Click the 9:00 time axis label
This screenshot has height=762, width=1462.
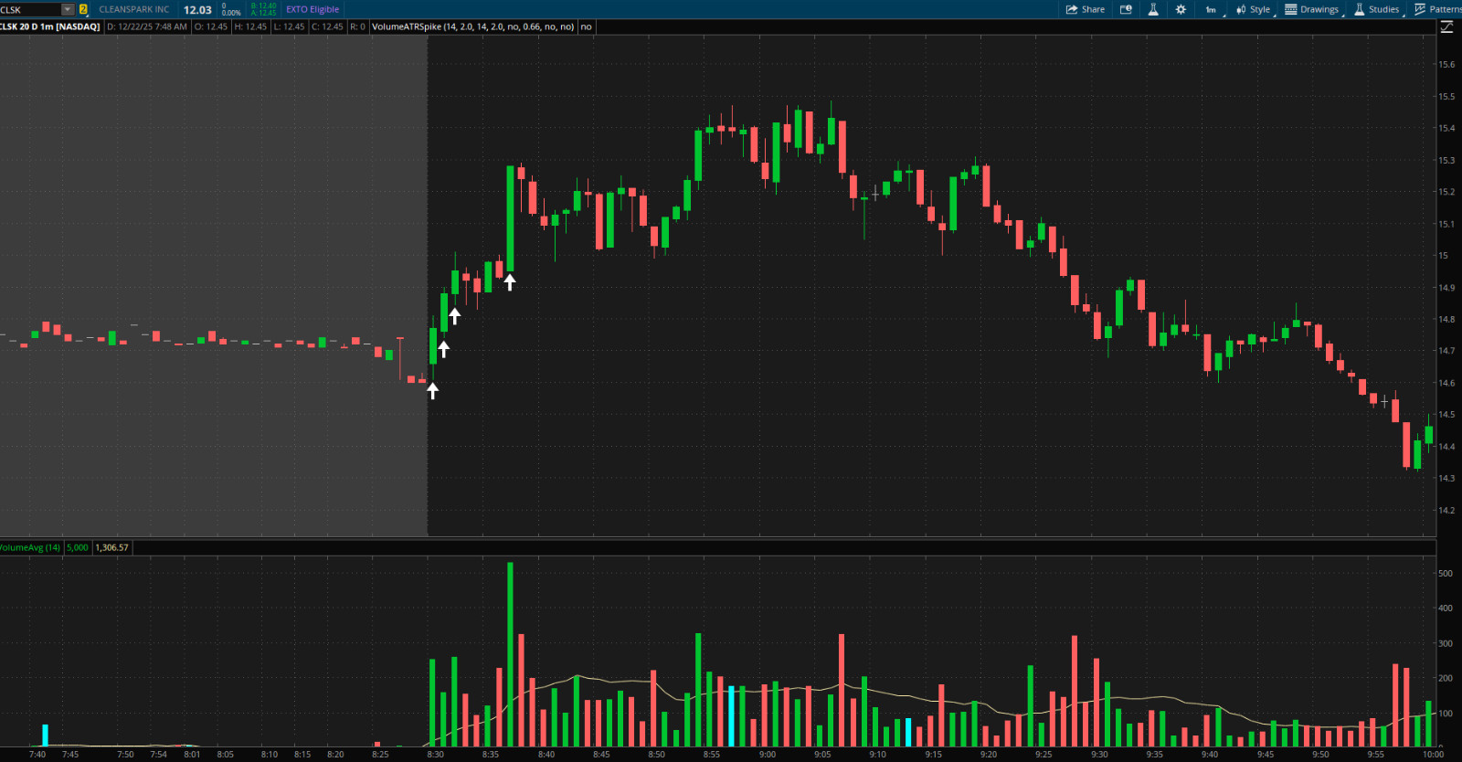768,755
